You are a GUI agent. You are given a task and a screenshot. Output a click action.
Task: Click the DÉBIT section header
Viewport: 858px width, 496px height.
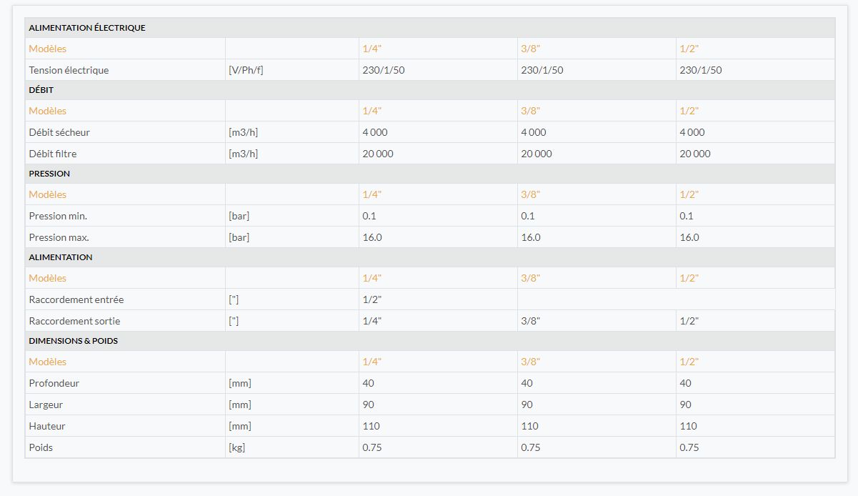(41, 90)
